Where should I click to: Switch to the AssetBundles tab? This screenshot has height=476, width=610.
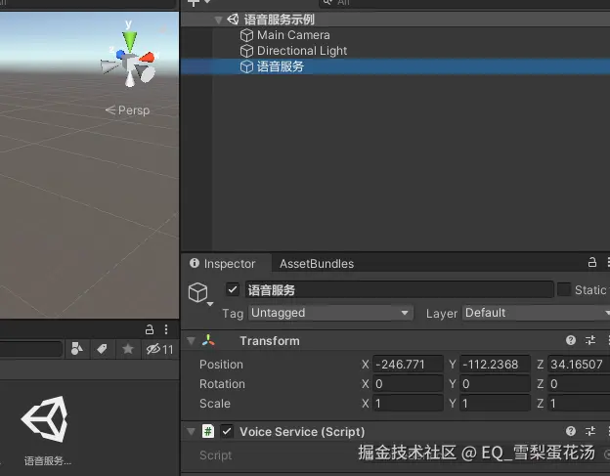[x=317, y=264]
